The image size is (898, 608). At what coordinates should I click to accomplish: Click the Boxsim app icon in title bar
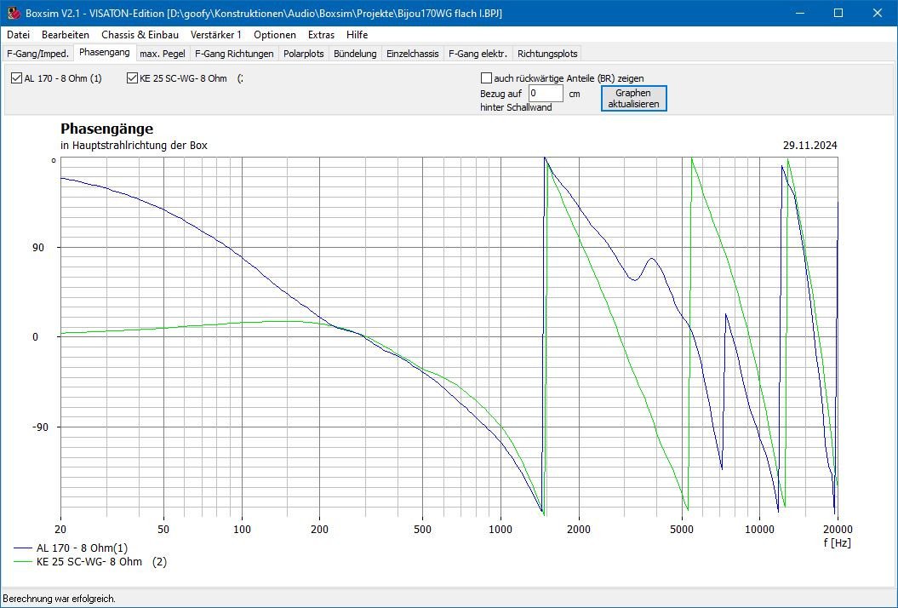coord(13,13)
